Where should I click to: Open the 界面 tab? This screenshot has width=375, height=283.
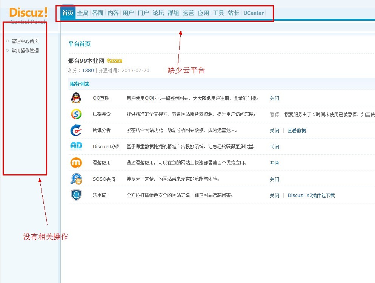tap(98, 13)
